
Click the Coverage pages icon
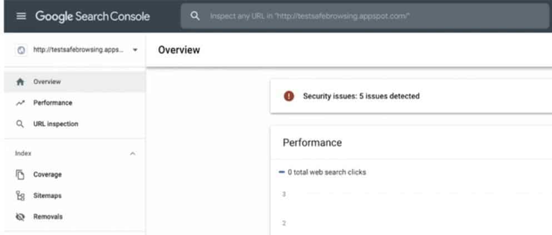[x=21, y=174]
